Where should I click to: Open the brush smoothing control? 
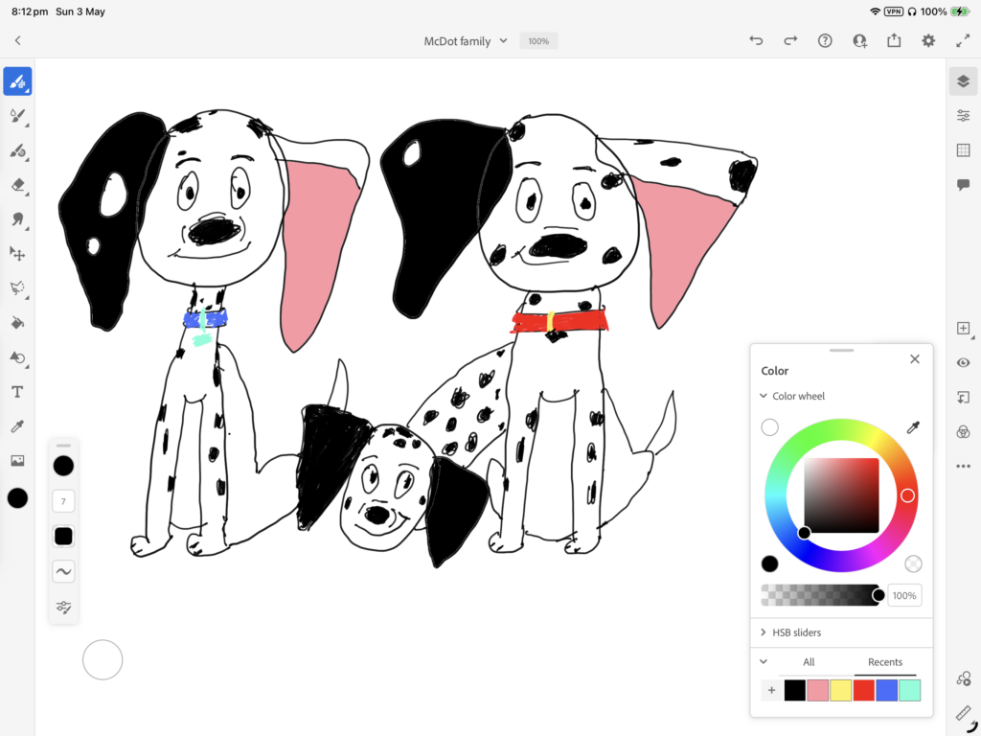click(63, 571)
